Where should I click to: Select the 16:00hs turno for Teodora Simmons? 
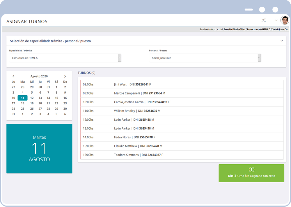(x=180, y=155)
